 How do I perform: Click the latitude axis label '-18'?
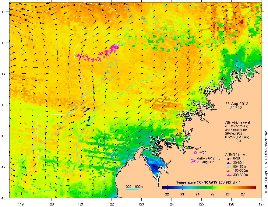pyautogui.click(x=3, y=198)
